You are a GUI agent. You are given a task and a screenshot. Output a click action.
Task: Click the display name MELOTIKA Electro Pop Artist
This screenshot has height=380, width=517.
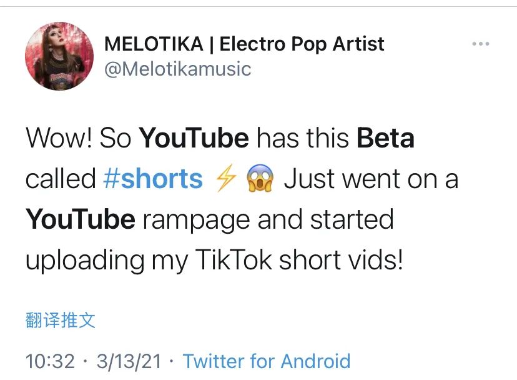[x=245, y=44]
